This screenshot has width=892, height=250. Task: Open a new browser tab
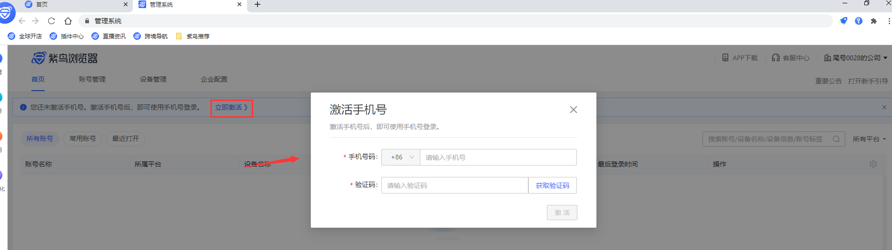pyautogui.click(x=258, y=5)
